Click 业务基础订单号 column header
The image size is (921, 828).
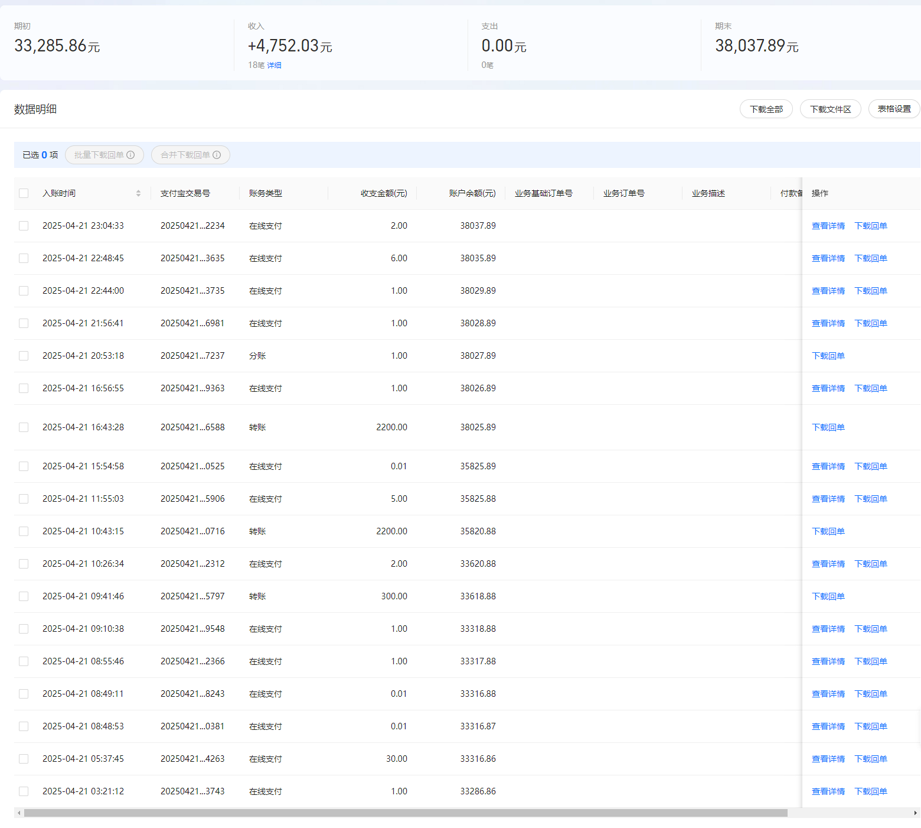click(544, 193)
